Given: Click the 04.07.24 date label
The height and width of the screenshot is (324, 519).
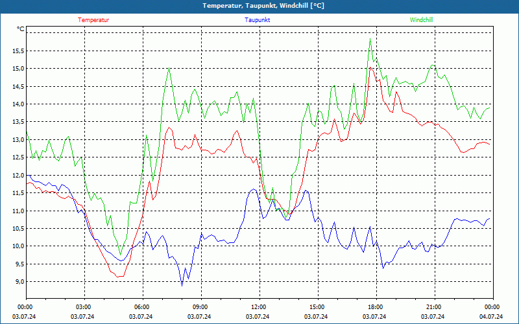Looking at the screenshot, I should (x=491, y=317).
